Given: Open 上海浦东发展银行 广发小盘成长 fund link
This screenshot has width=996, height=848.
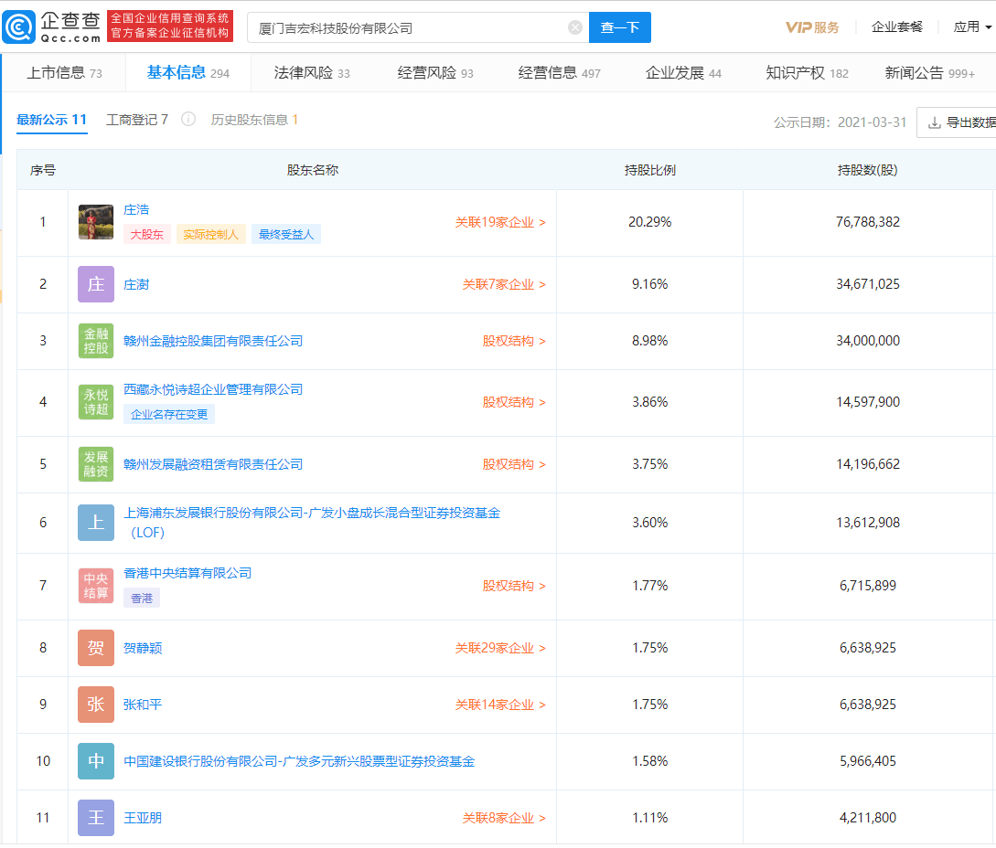Looking at the screenshot, I should [x=312, y=523].
